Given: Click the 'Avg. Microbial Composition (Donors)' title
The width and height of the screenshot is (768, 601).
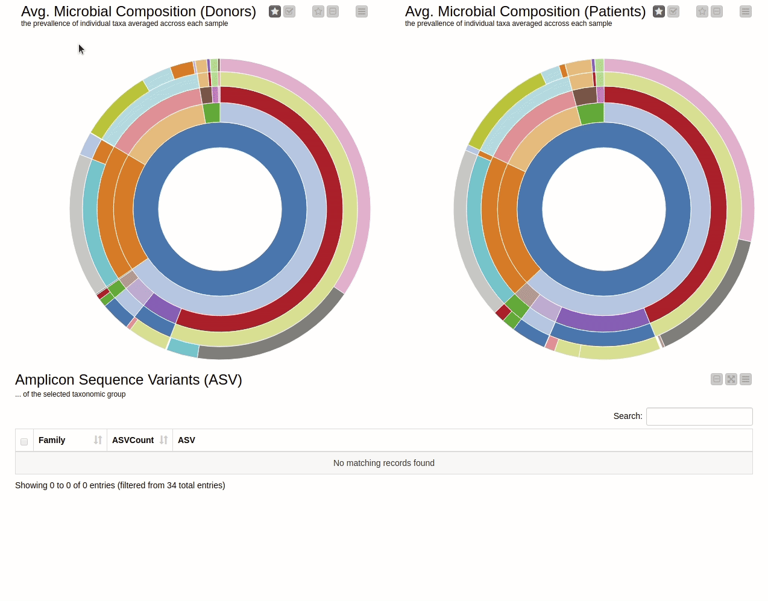Looking at the screenshot, I should [x=139, y=11].
